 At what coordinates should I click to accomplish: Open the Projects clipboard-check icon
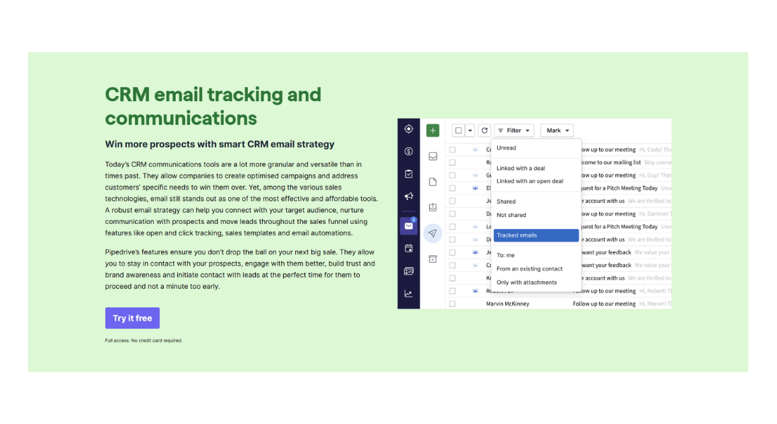[408, 174]
